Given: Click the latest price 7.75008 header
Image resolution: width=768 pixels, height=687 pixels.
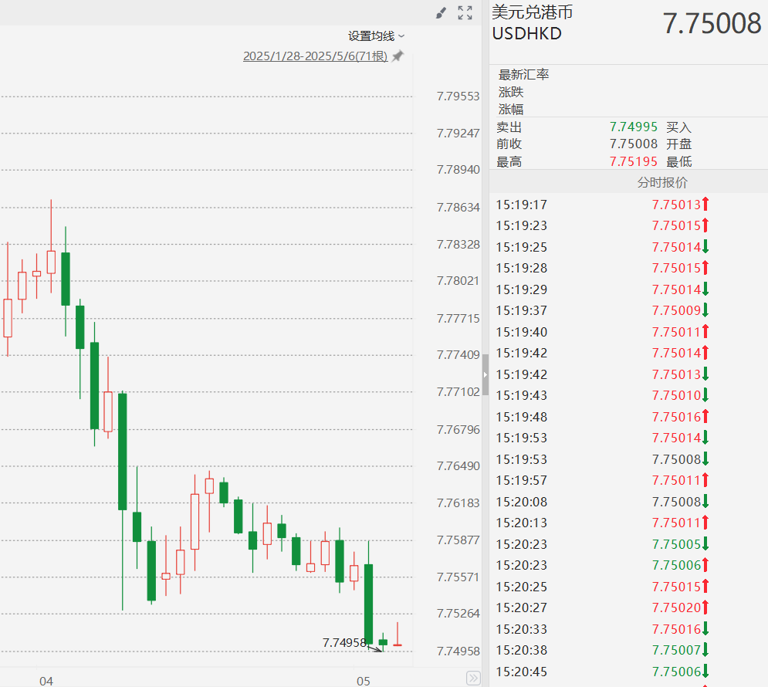Looking at the screenshot, I should point(712,24).
